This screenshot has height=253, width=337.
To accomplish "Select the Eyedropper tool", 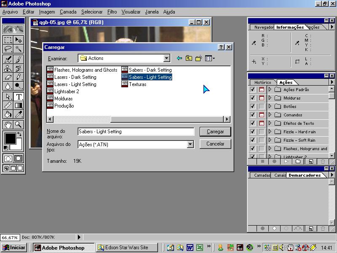I will pyautogui.click(x=19, y=114).
